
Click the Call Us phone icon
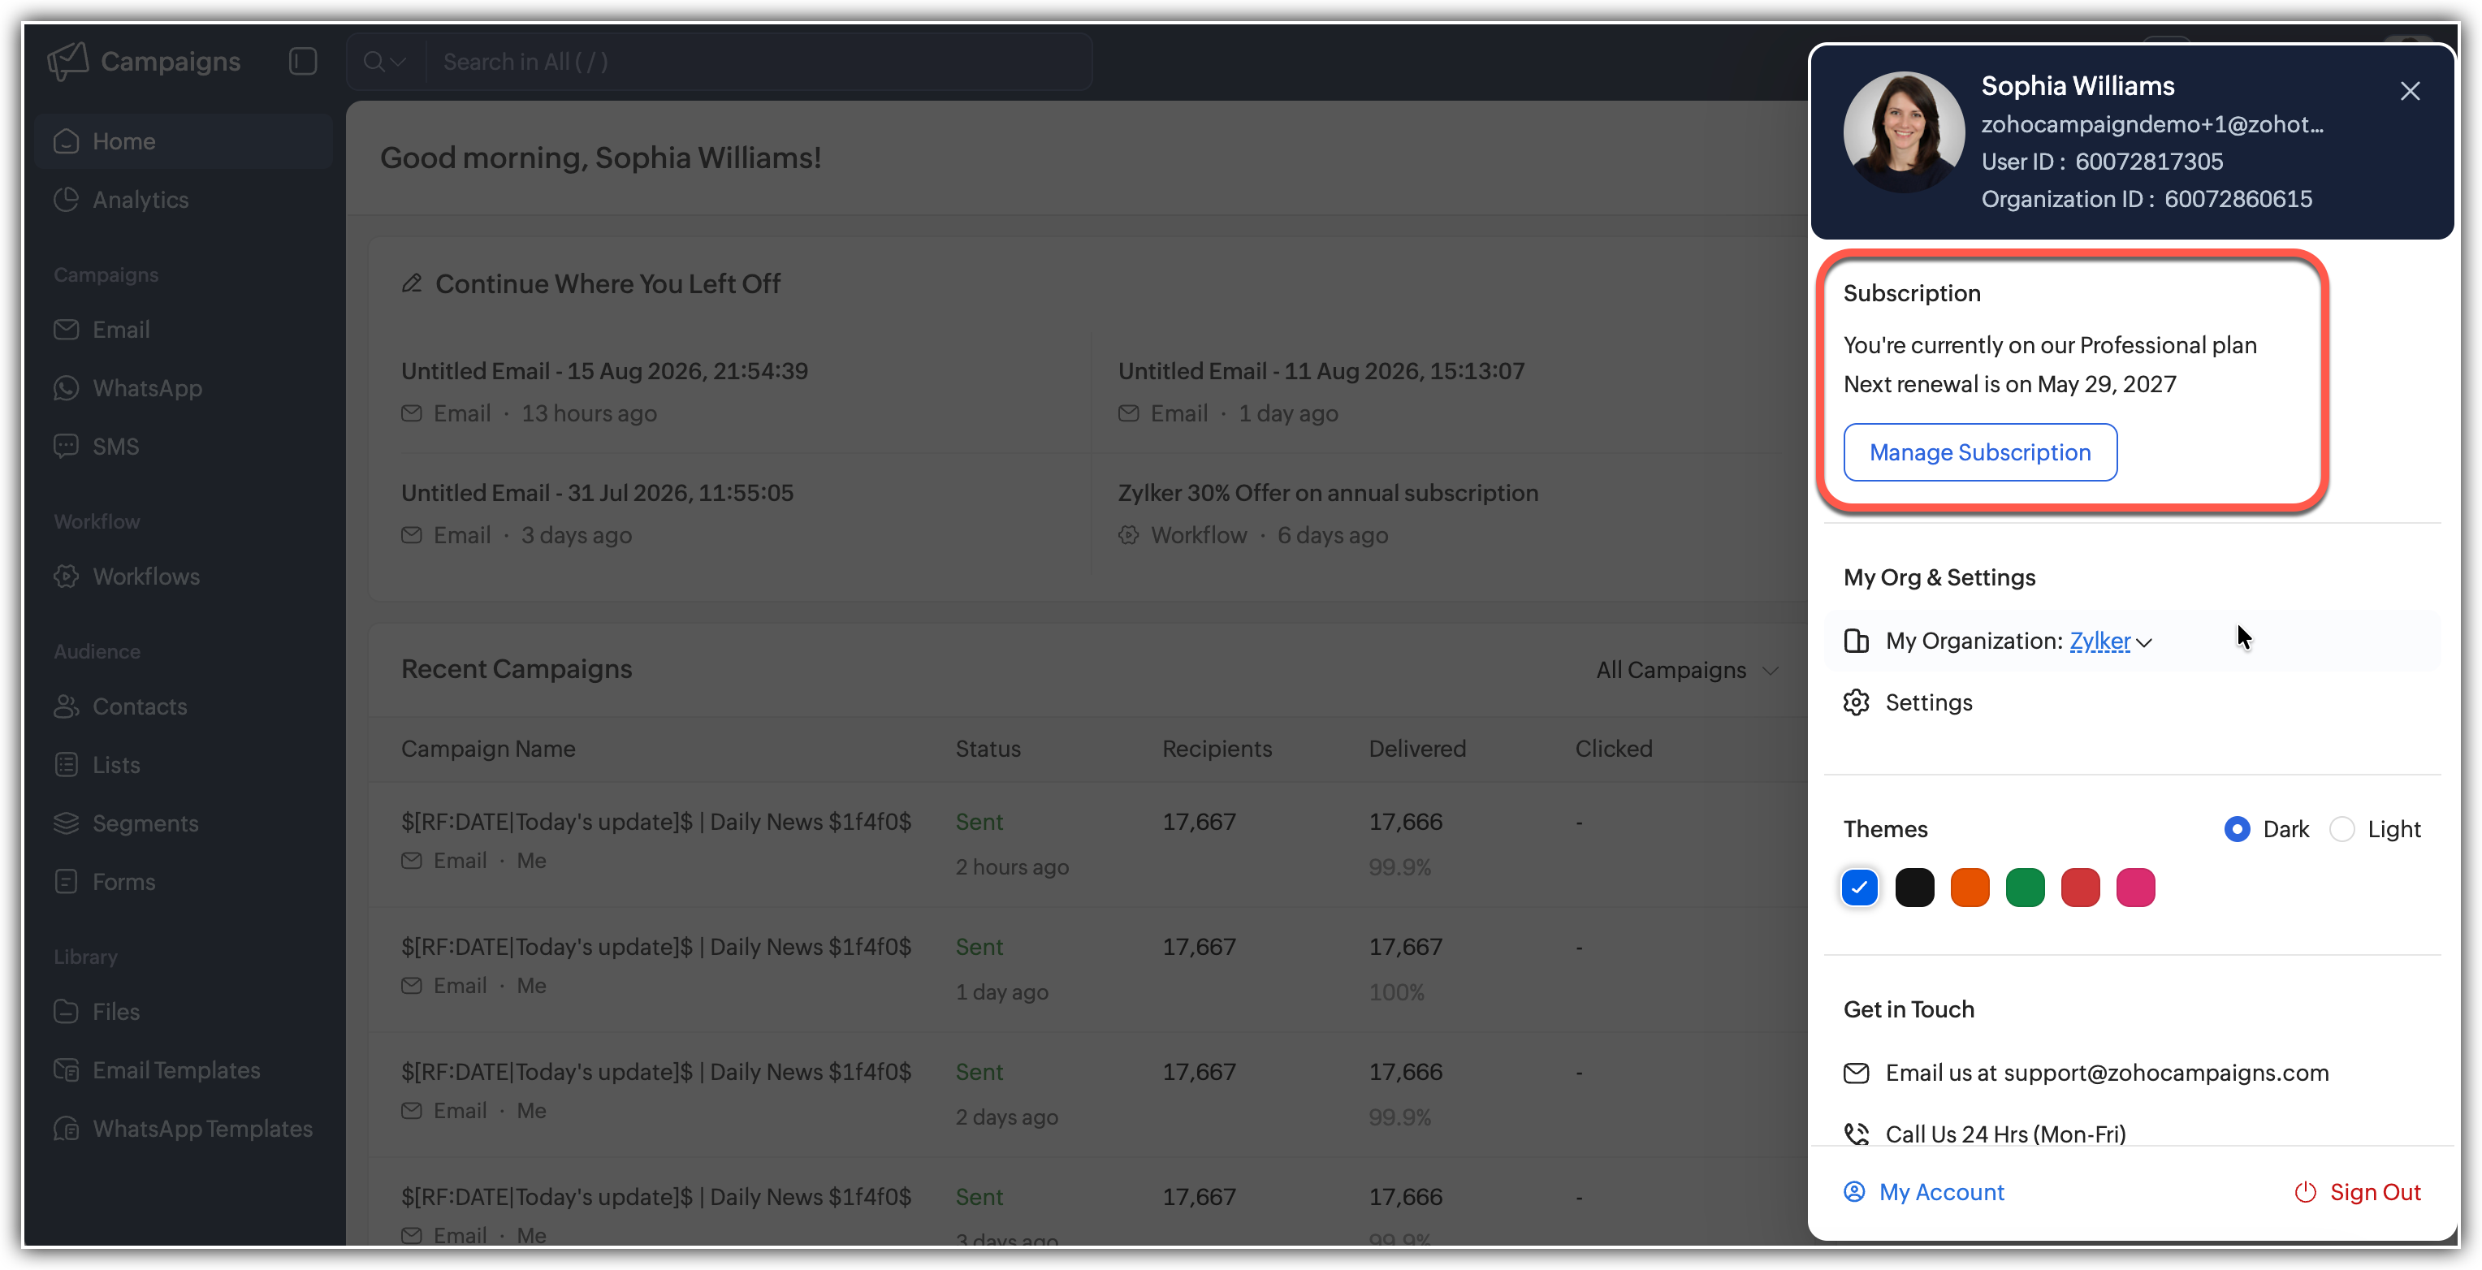coord(1857,1134)
